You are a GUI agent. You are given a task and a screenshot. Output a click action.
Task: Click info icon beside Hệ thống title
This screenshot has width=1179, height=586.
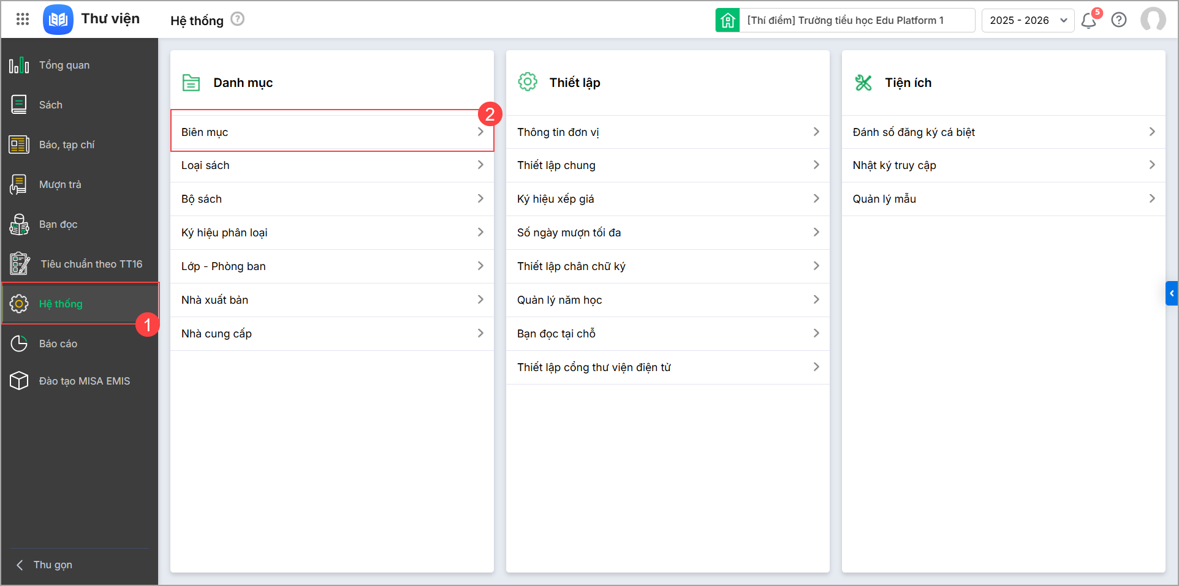click(238, 20)
